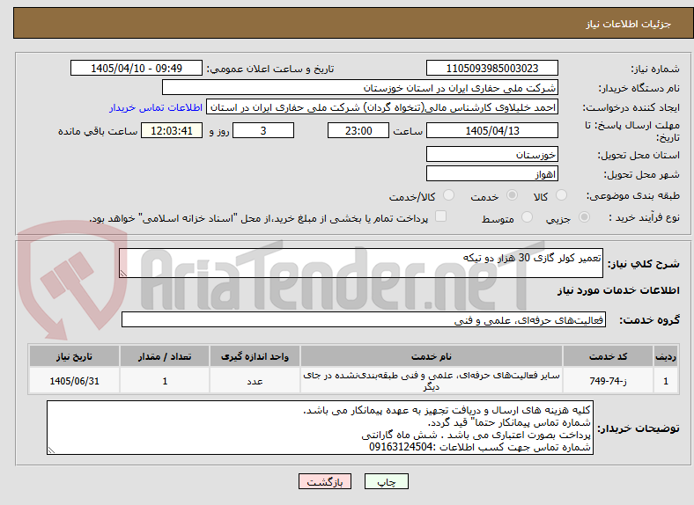Click the اطلاعات خدمات مورد نیاز heading

pos(618,290)
